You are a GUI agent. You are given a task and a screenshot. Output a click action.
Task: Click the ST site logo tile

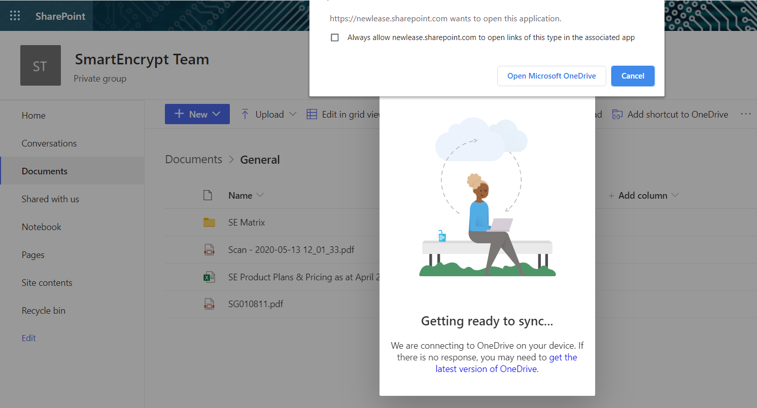[41, 65]
